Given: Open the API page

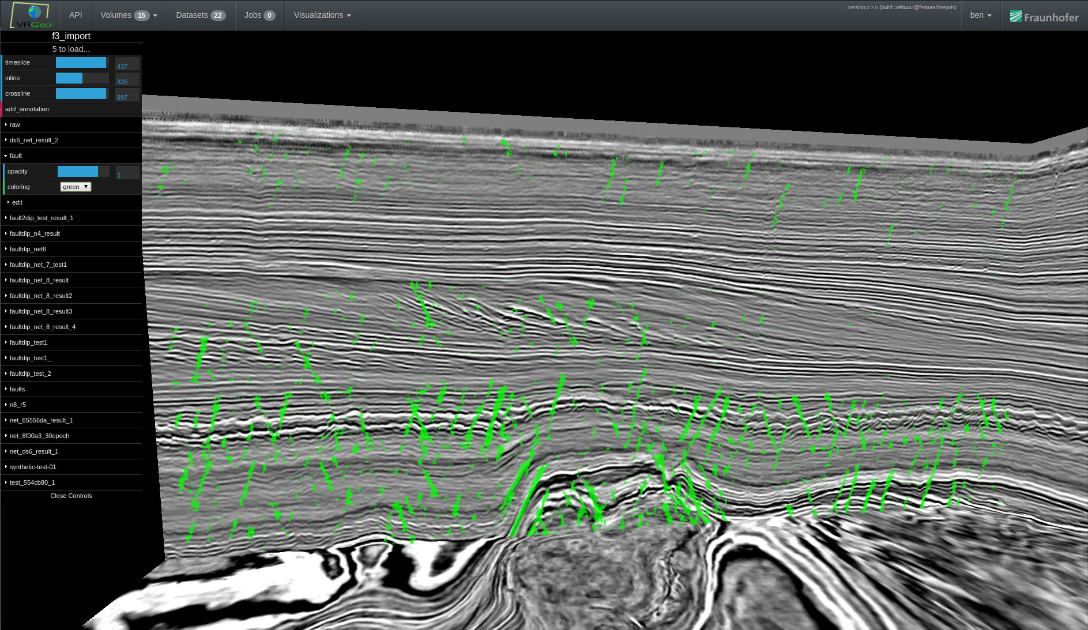Looking at the screenshot, I should click(x=76, y=15).
